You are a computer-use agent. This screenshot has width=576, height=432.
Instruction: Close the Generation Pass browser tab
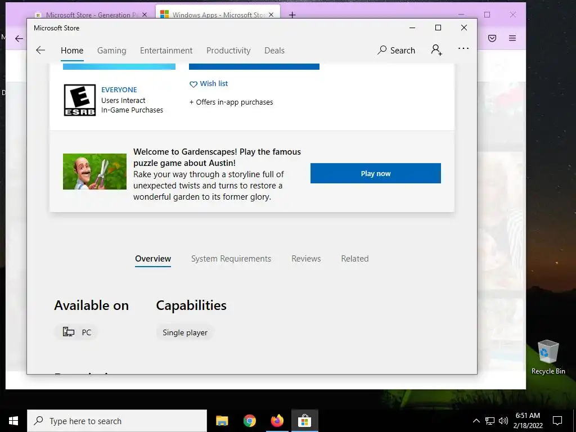coord(145,15)
